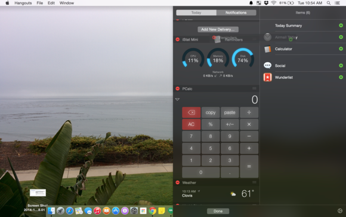The height and width of the screenshot is (217, 346).
Task: Open Spotlight search magnifier
Action: (x=329, y=3)
